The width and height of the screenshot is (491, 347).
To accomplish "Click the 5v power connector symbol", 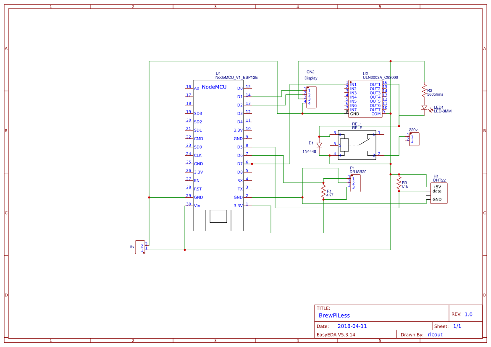I will 140,247.
